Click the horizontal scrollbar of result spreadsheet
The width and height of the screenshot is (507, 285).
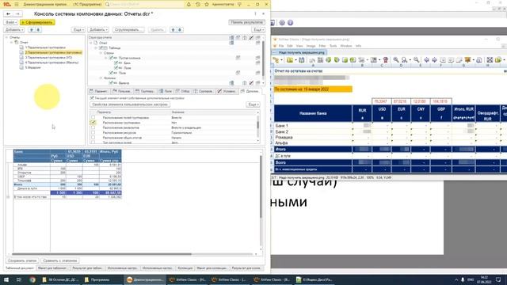[x=101, y=254]
